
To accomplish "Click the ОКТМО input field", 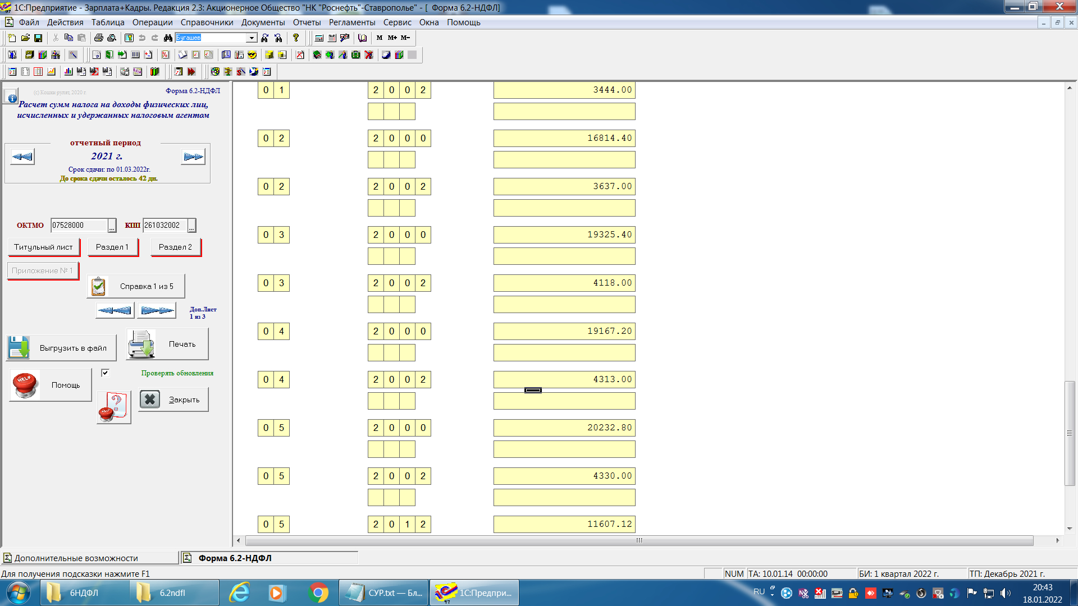I will (79, 226).
